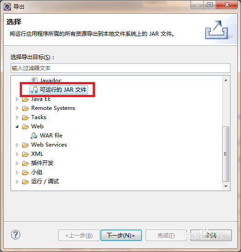The image size is (241, 252).
Task: Click the Javadoc export icon
Action: coord(34,79)
